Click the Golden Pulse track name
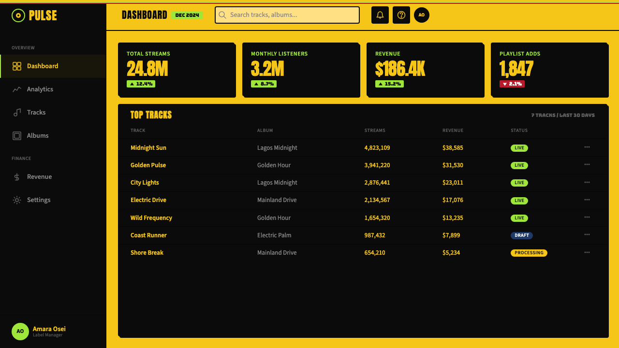 tap(148, 165)
